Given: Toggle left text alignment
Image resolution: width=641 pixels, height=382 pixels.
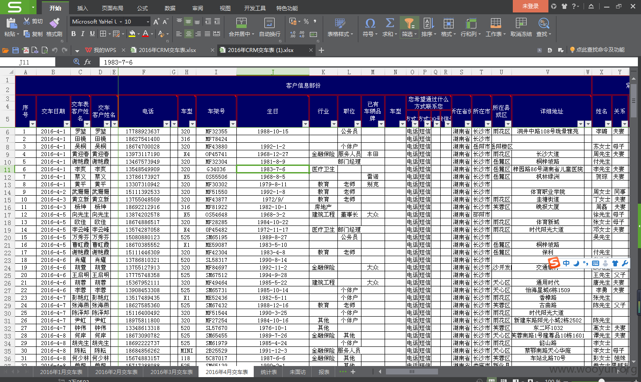Looking at the screenshot, I should pos(179,34).
